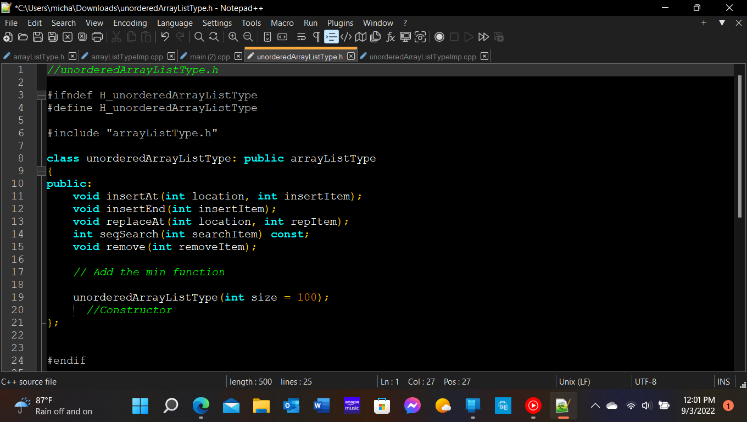Zoom in on the text using the toolbar

(x=233, y=37)
